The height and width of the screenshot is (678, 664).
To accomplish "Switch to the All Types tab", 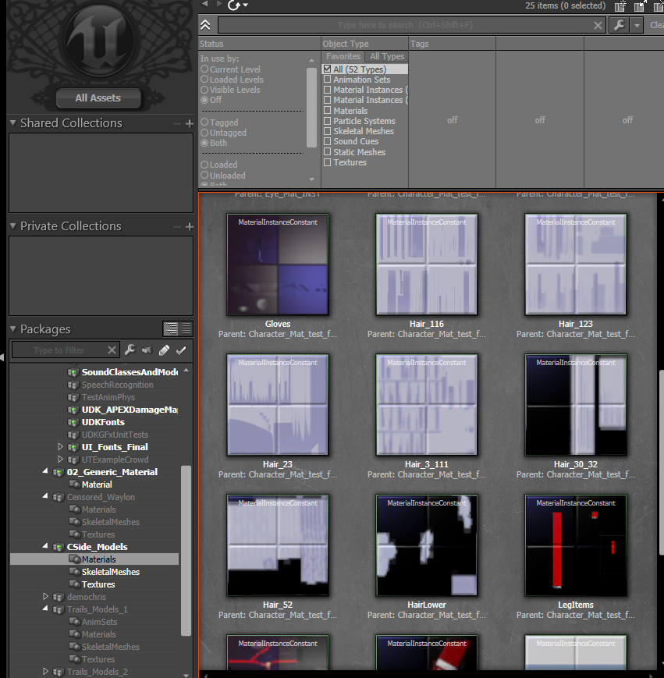I will [x=387, y=57].
